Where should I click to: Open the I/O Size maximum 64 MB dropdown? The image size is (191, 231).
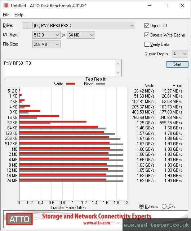[81, 35]
